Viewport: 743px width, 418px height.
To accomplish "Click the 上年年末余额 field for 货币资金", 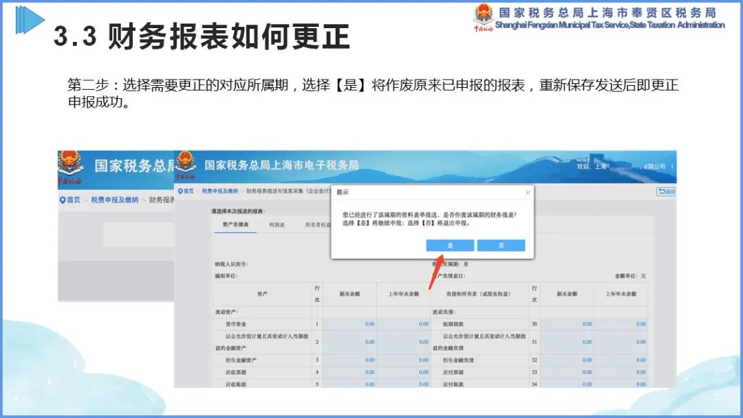I will (403, 324).
